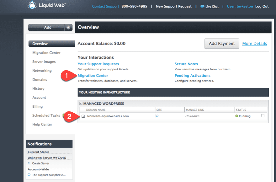The height and width of the screenshot is (182, 276).
Task: Open the Migration Center link under Your Interactions
Action: point(93,76)
